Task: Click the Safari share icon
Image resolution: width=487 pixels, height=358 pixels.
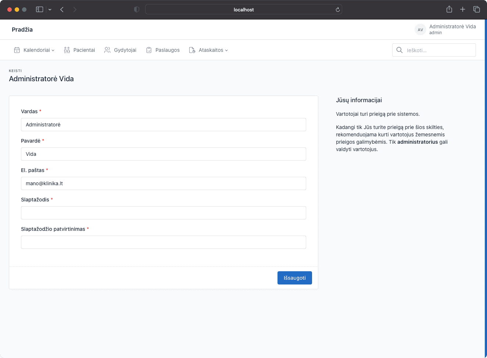Action: [449, 10]
